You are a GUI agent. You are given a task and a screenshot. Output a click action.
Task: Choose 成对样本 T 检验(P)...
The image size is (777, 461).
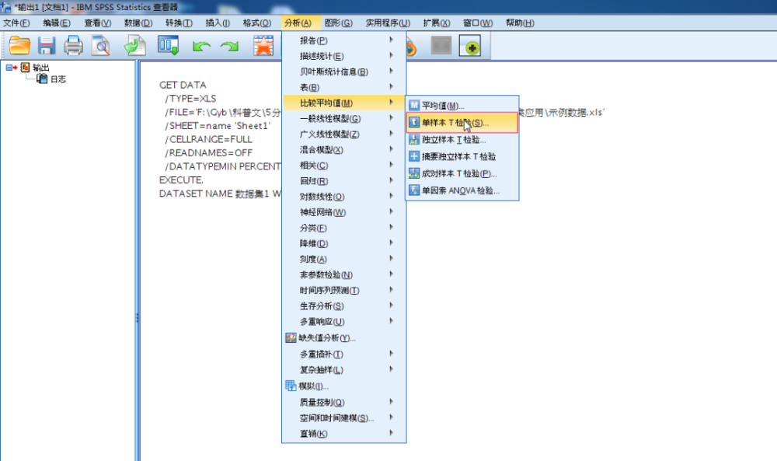(462, 173)
